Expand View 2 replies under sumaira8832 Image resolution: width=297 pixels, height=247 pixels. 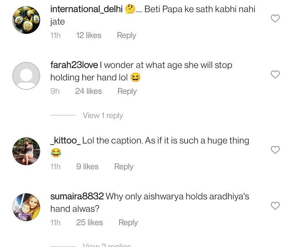(x=107, y=245)
